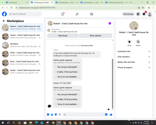The height and width of the screenshot is (125, 156).
Task: Open more actions plus icon in composer
Action: [48, 115]
